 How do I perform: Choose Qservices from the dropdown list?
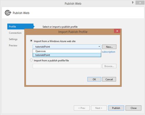coord(67,51)
